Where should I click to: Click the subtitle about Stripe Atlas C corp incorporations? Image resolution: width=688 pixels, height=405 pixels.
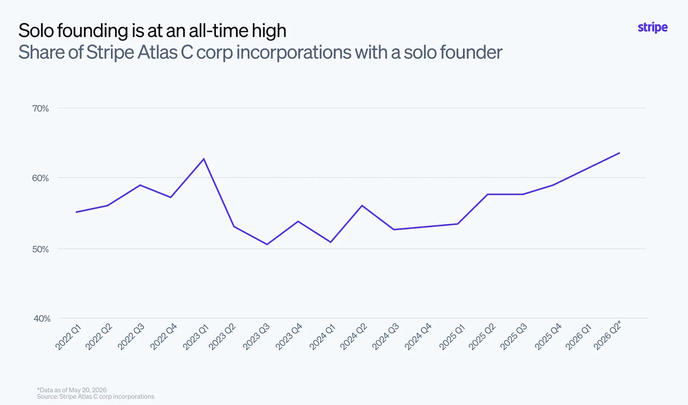click(260, 52)
